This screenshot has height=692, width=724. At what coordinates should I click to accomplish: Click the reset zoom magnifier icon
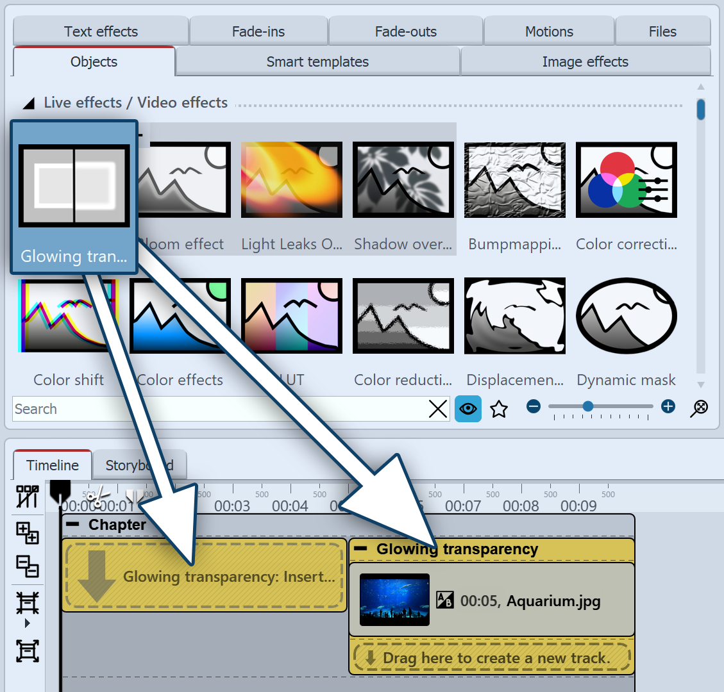(x=699, y=408)
